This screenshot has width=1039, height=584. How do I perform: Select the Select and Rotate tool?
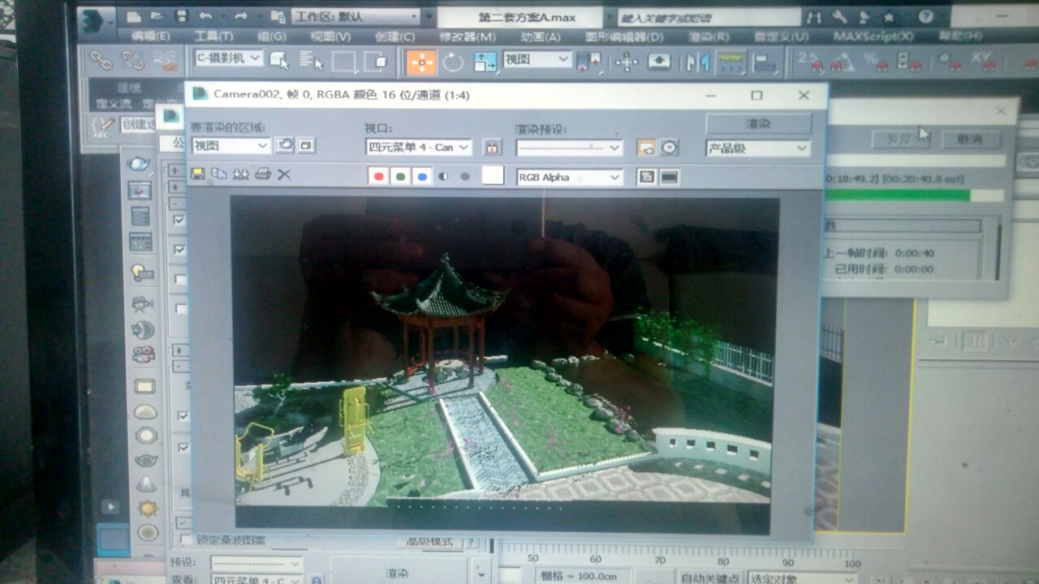(x=452, y=62)
